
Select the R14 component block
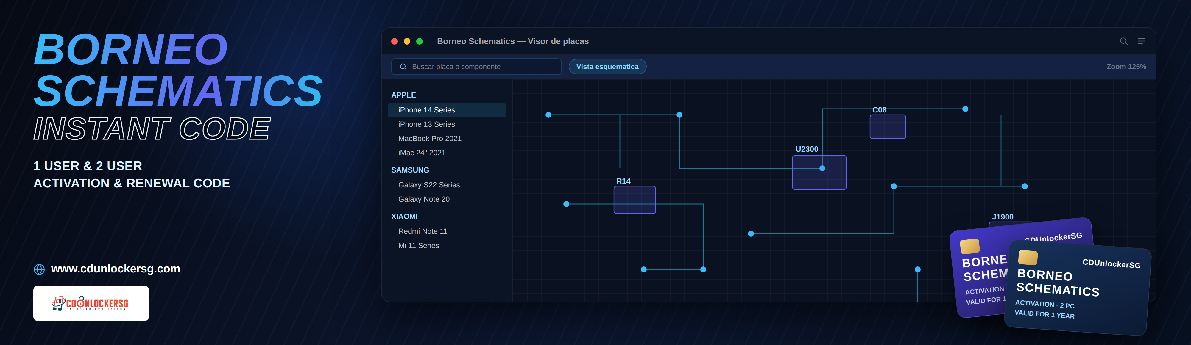(x=634, y=200)
